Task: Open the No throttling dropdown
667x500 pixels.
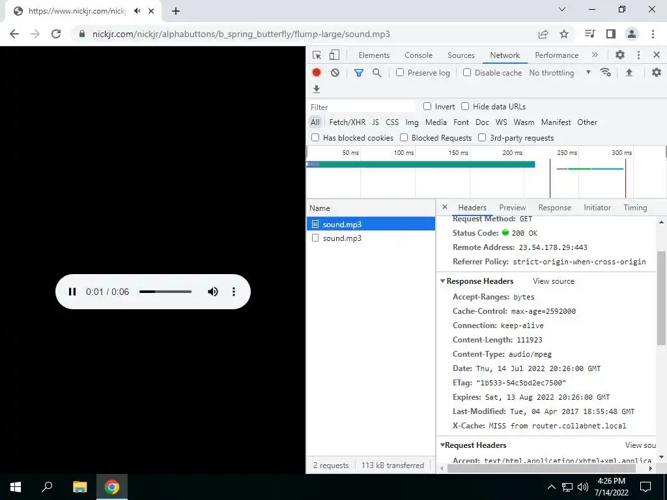Action: point(560,73)
